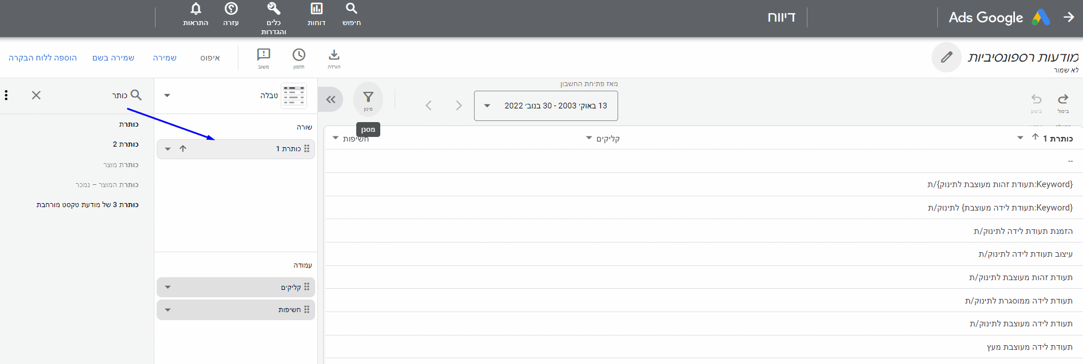Image resolution: width=1083 pixels, height=364 pixels.
Task: Open Tools and Settings wrench (כלים והגדרות)
Action: (x=274, y=18)
